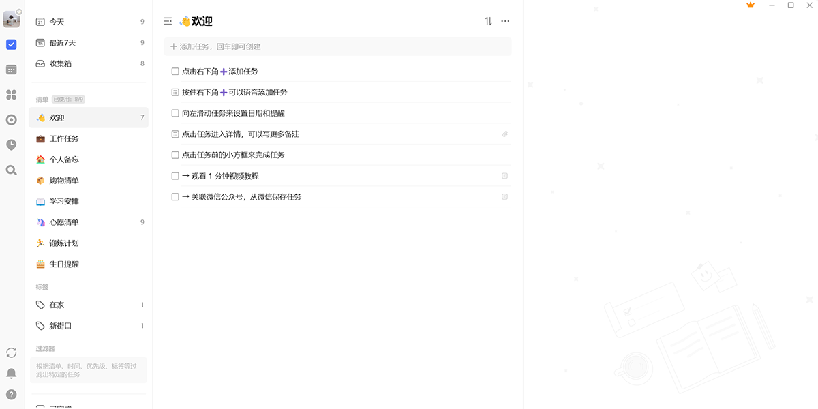Check off task 点击右下角添加任务
This screenshot has width=818, height=409.
pyautogui.click(x=175, y=72)
